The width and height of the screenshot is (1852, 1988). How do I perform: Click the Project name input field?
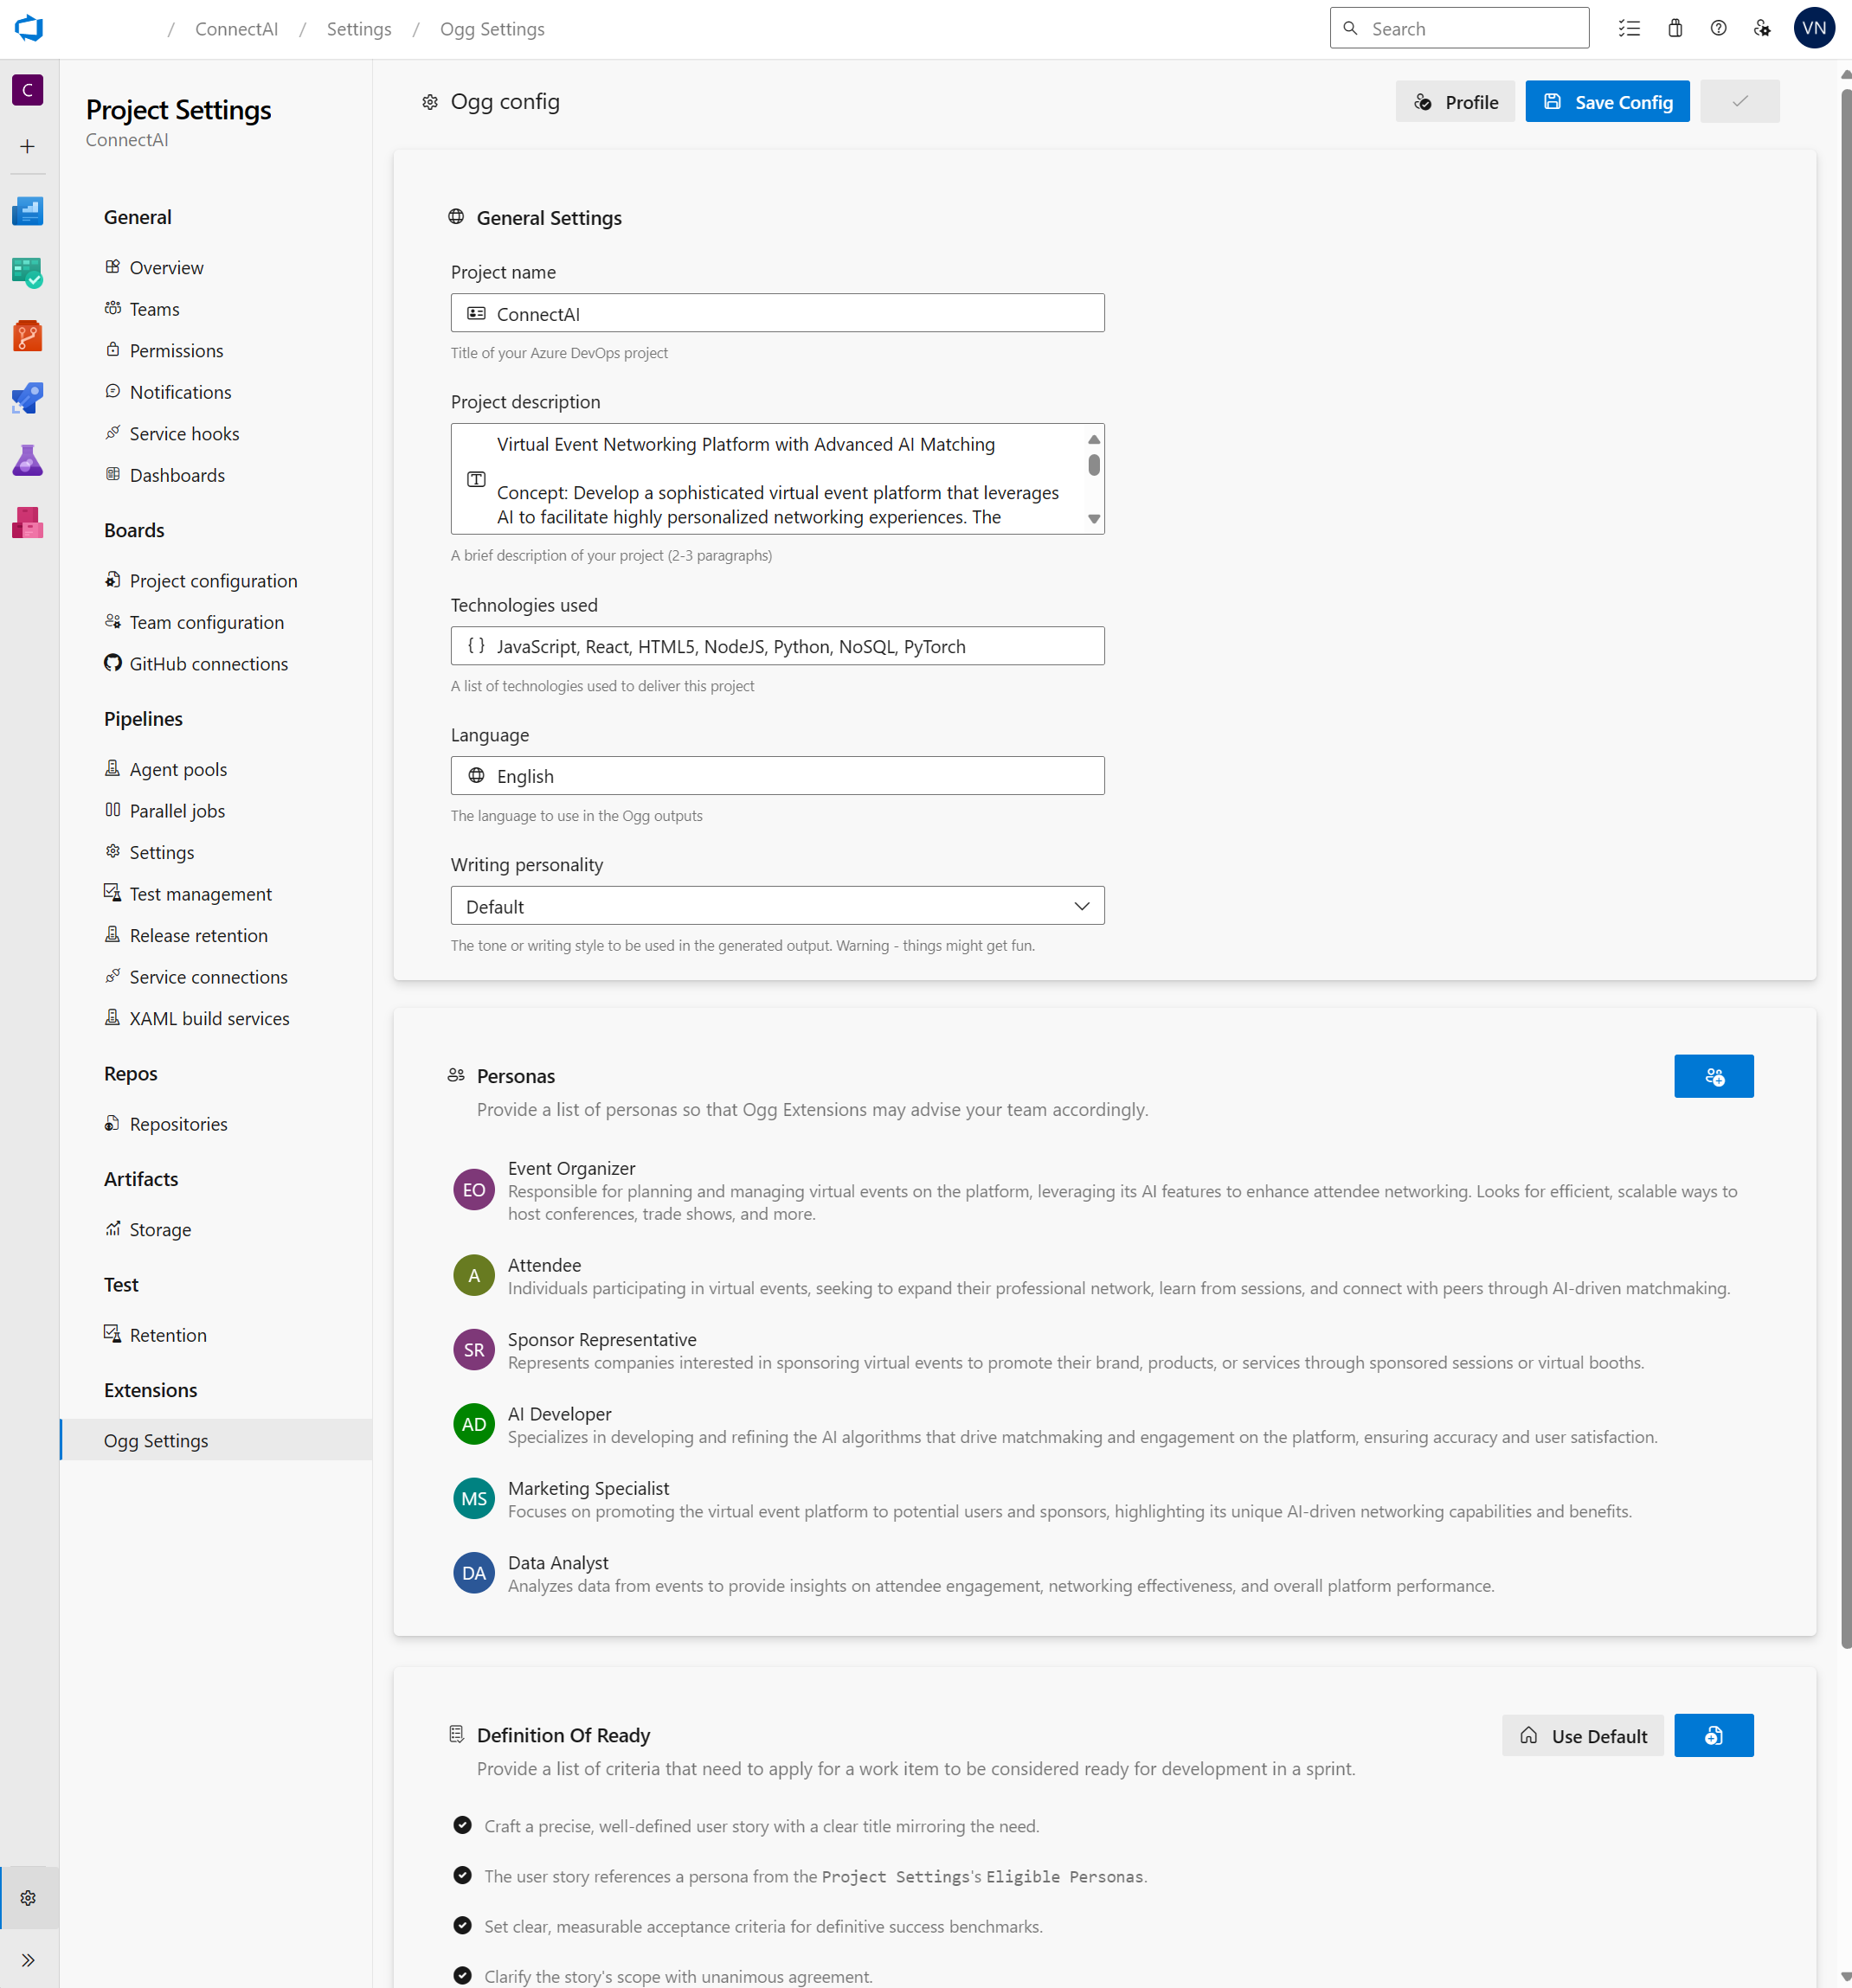pos(776,313)
